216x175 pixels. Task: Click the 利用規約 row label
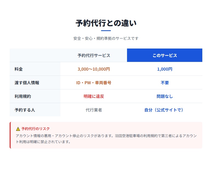35,96
